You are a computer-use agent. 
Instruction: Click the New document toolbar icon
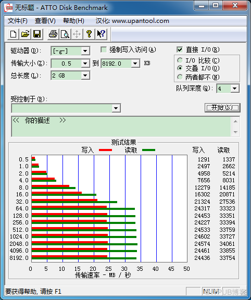(13, 34)
